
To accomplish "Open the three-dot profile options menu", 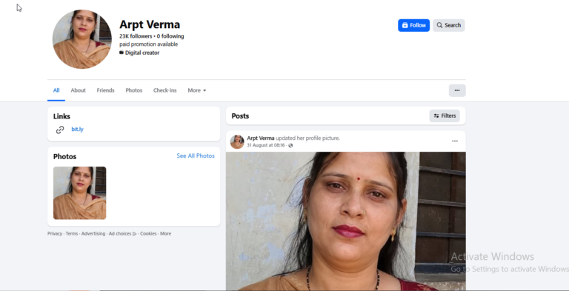I will click(x=457, y=90).
